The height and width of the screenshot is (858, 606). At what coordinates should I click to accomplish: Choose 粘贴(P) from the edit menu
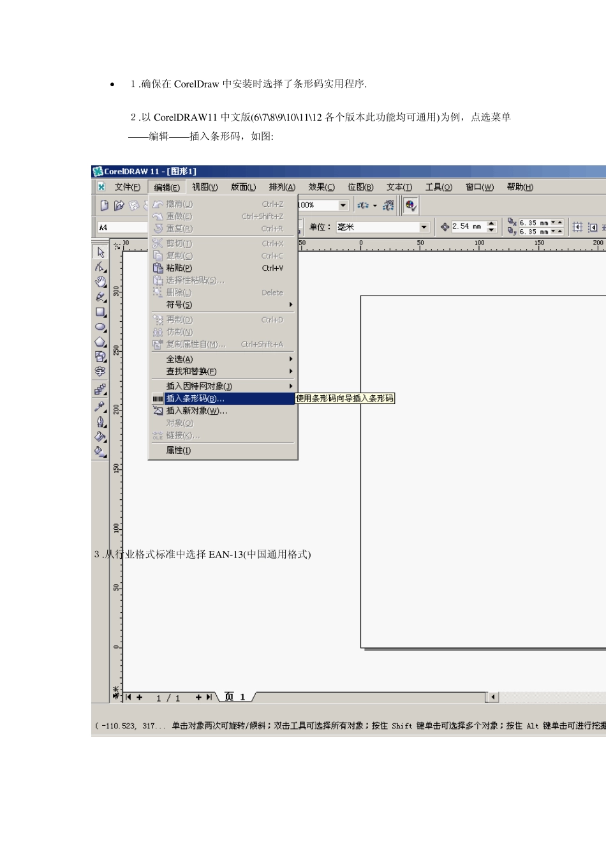pos(223,268)
